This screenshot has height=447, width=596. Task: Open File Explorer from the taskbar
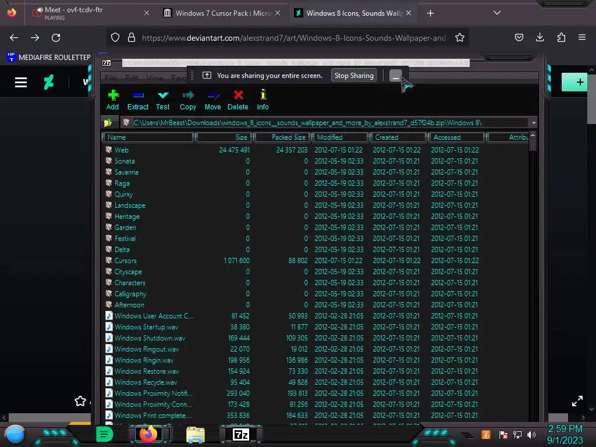pos(196,434)
